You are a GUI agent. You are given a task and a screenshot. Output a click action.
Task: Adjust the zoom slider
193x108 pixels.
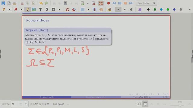pyautogui.click(x=177, y=105)
